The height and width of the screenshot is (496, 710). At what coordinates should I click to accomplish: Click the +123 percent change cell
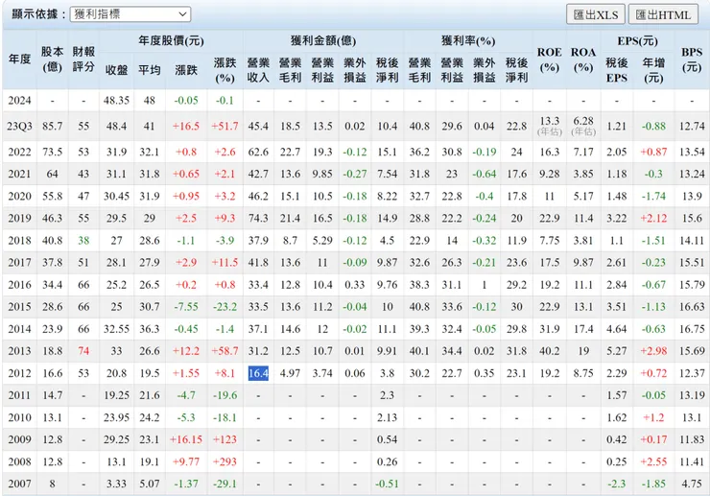[225, 439]
